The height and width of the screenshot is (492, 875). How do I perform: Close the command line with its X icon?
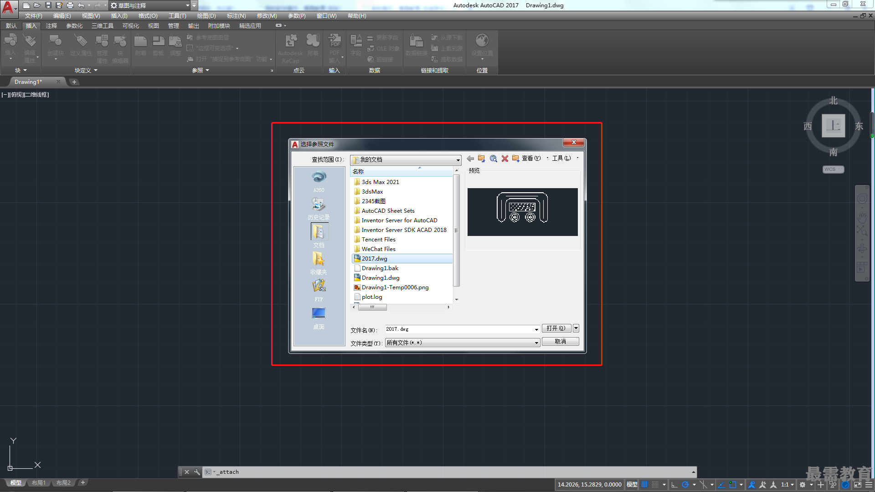(187, 472)
